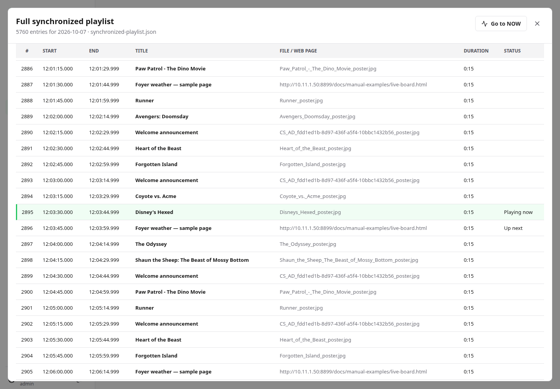Click Coyote_vs._Acme_poster.jpg file name

coord(313,196)
